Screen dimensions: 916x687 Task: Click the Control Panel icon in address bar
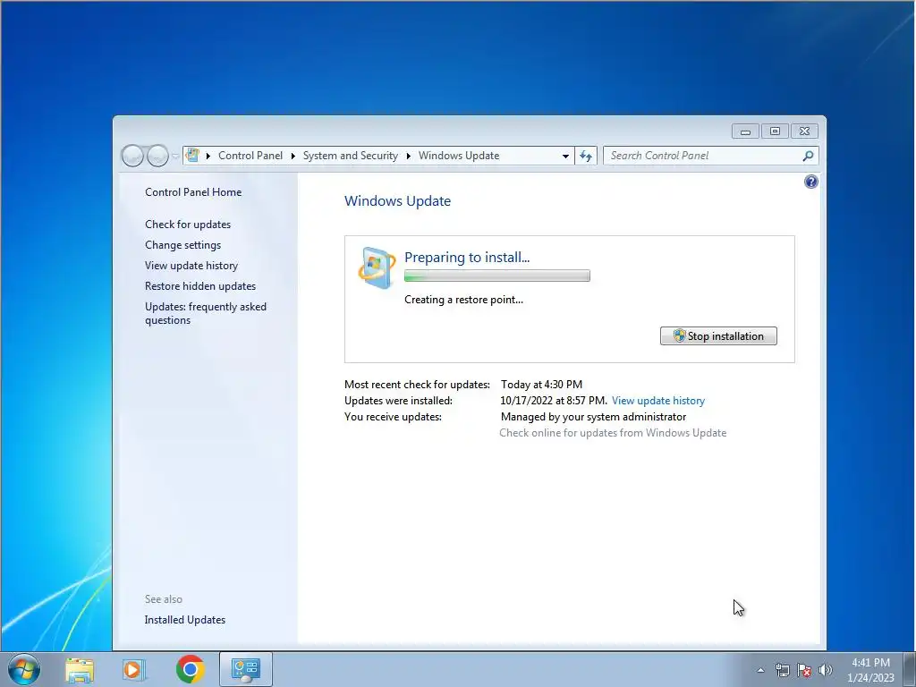point(192,156)
